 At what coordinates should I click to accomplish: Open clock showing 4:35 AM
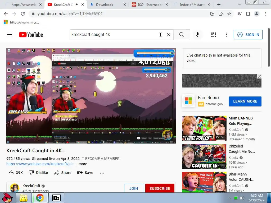256,198
